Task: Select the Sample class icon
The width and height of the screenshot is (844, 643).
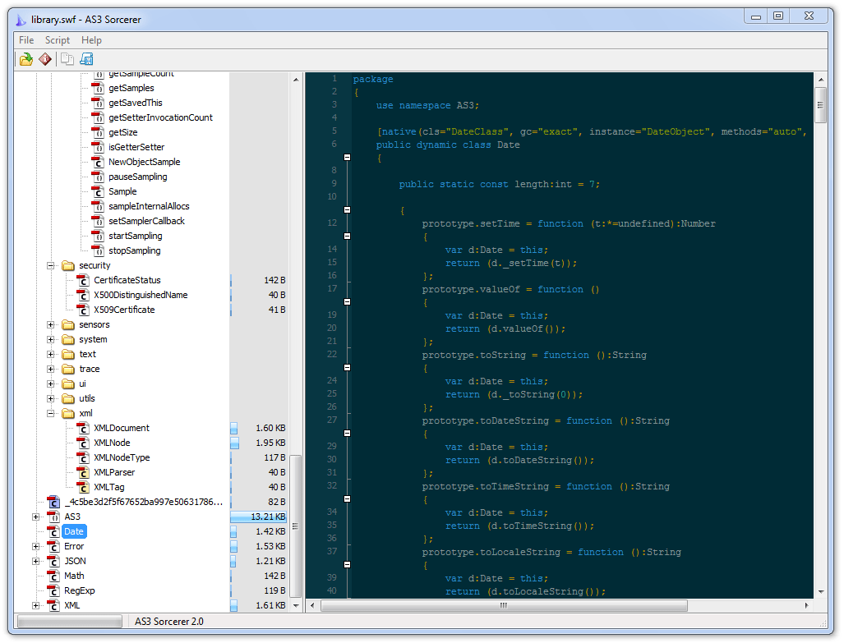Action: tap(98, 191)
